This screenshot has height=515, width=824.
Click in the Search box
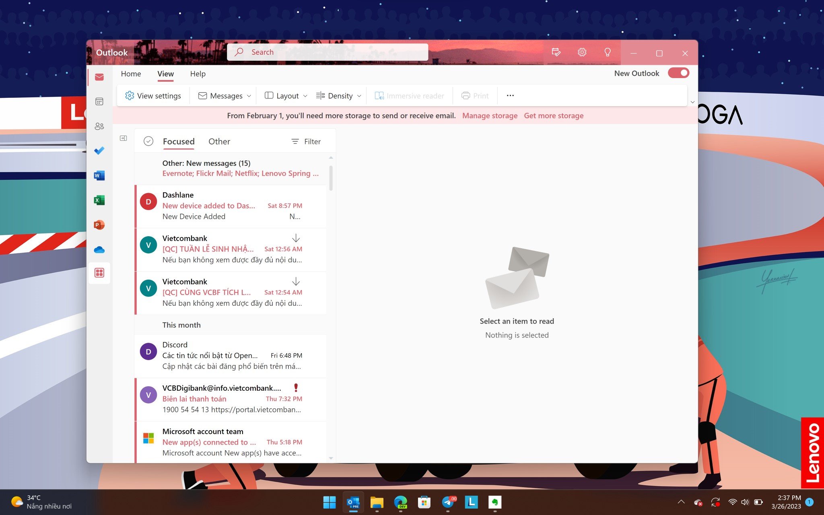(x=328, y=52)
